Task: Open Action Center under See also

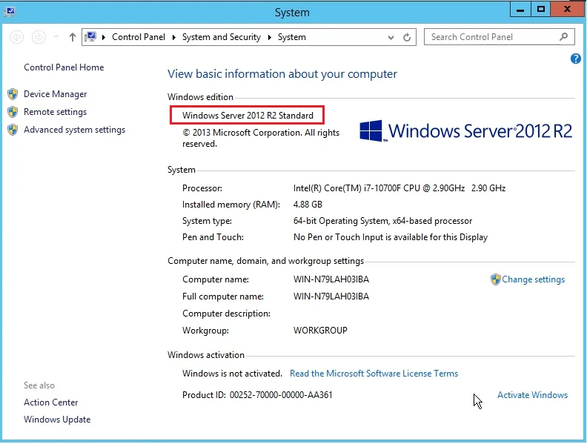Action: click(x=51, y=402)
